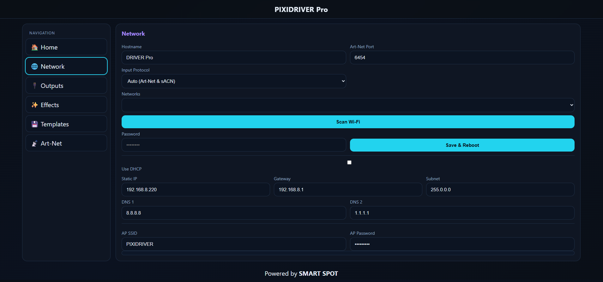Screen dimensions: 603x282
Task: Select the Static IP input field
Action: click(196, 190)
